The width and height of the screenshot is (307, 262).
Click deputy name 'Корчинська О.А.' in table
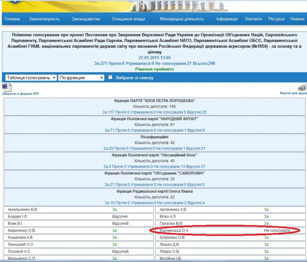coord(174,230)
